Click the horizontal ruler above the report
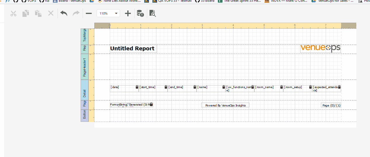Image resolution: width=370 pixels, height=157 pixels. click(x=225, y=26)
